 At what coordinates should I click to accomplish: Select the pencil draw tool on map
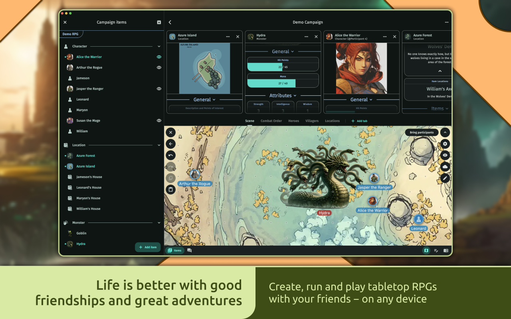[x=445, y=178]
